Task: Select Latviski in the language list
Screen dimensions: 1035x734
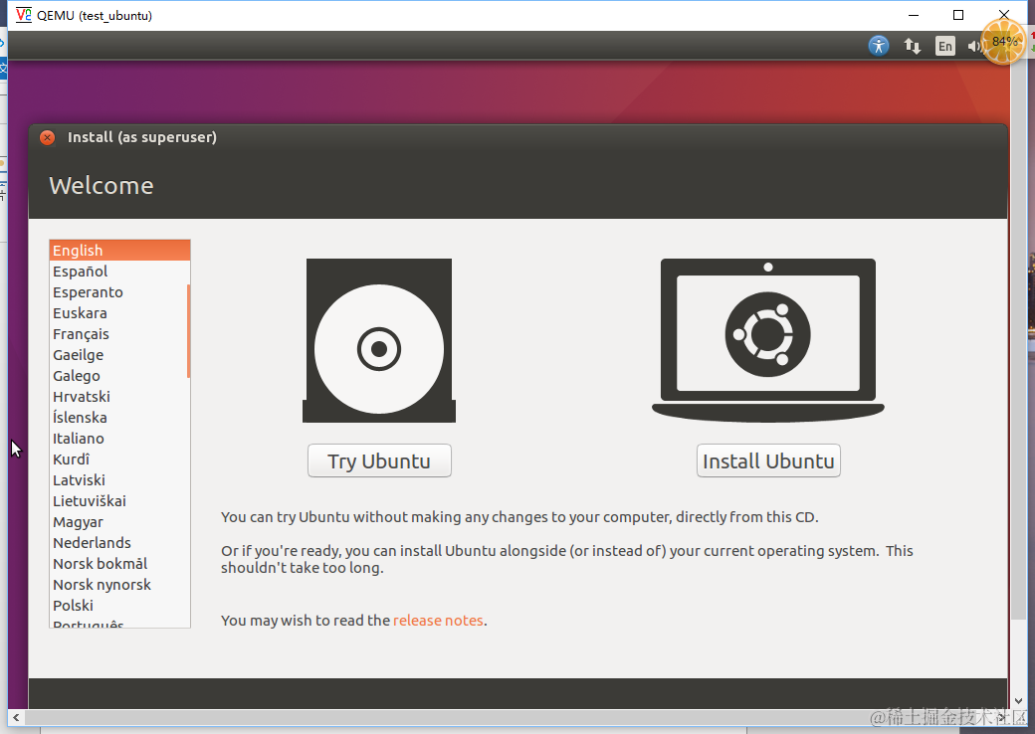Action: tap(119, 480)
